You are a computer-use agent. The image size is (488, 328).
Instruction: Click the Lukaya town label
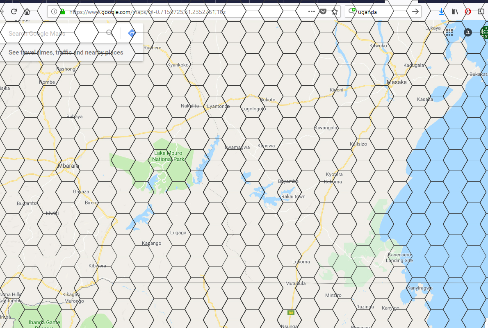point(433,28)
